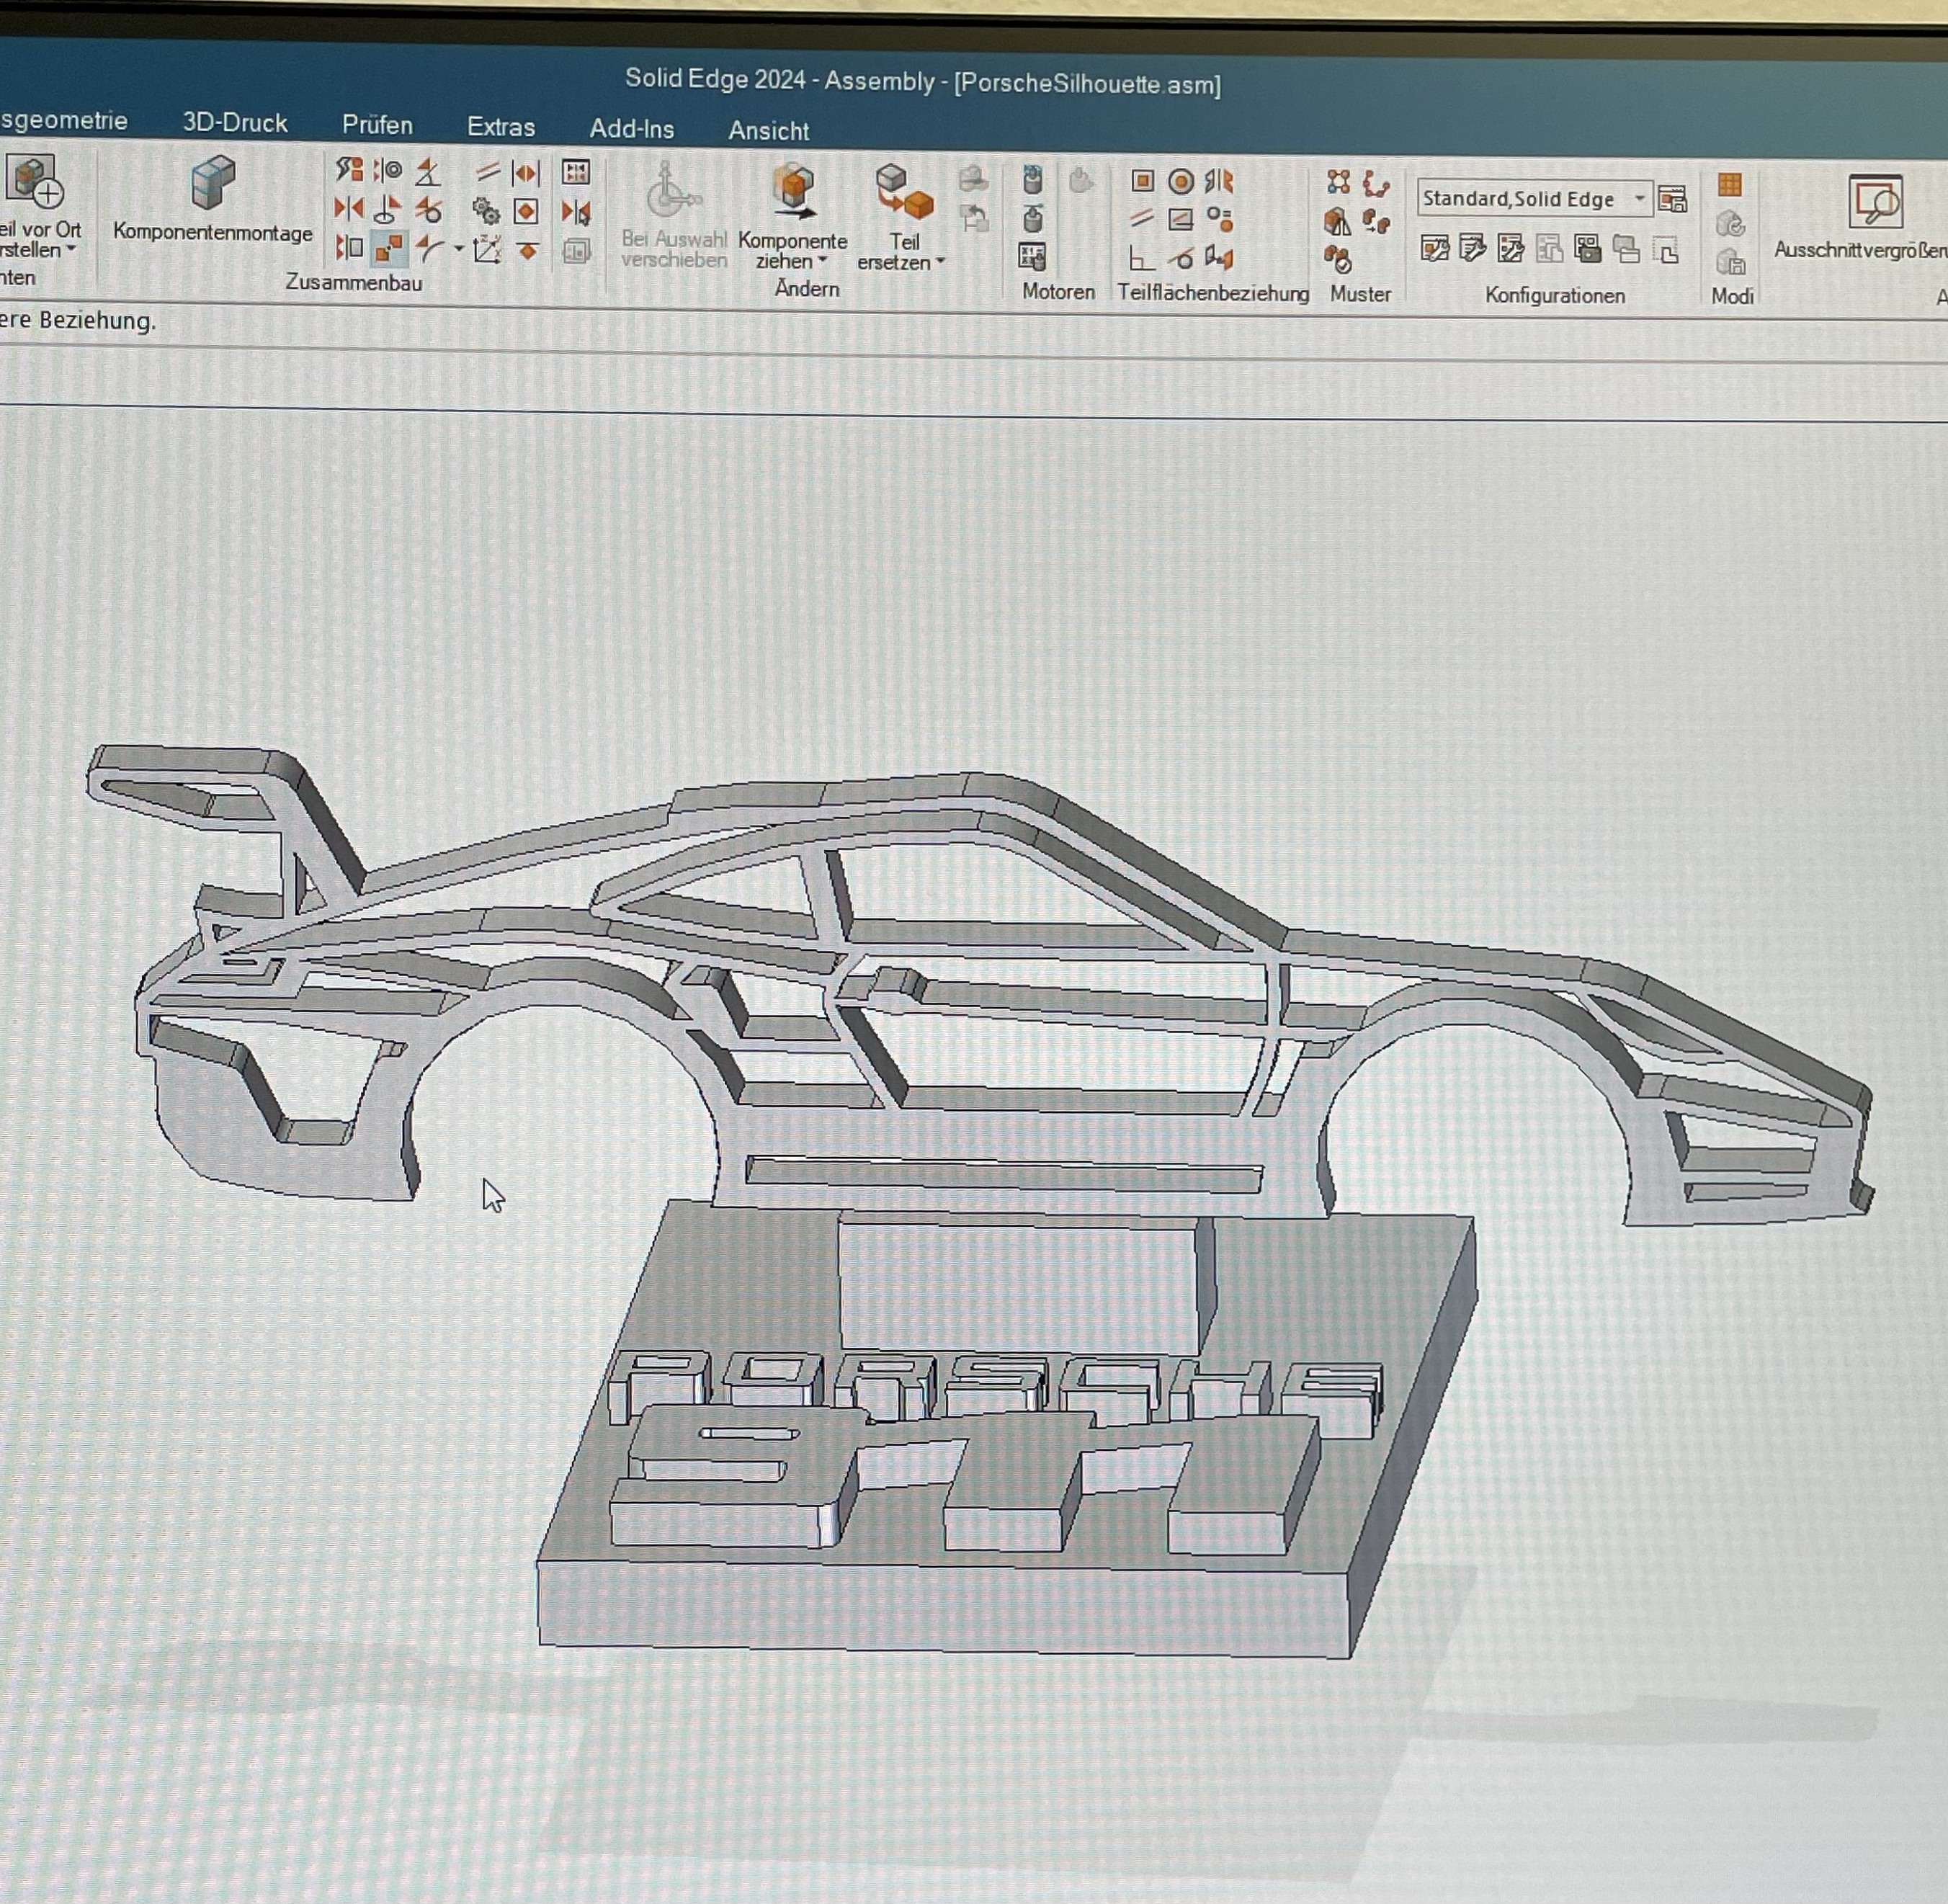
Task: Click the Center-Plane relationship icon
Action: pyautogui.click(x=526, y=173)
